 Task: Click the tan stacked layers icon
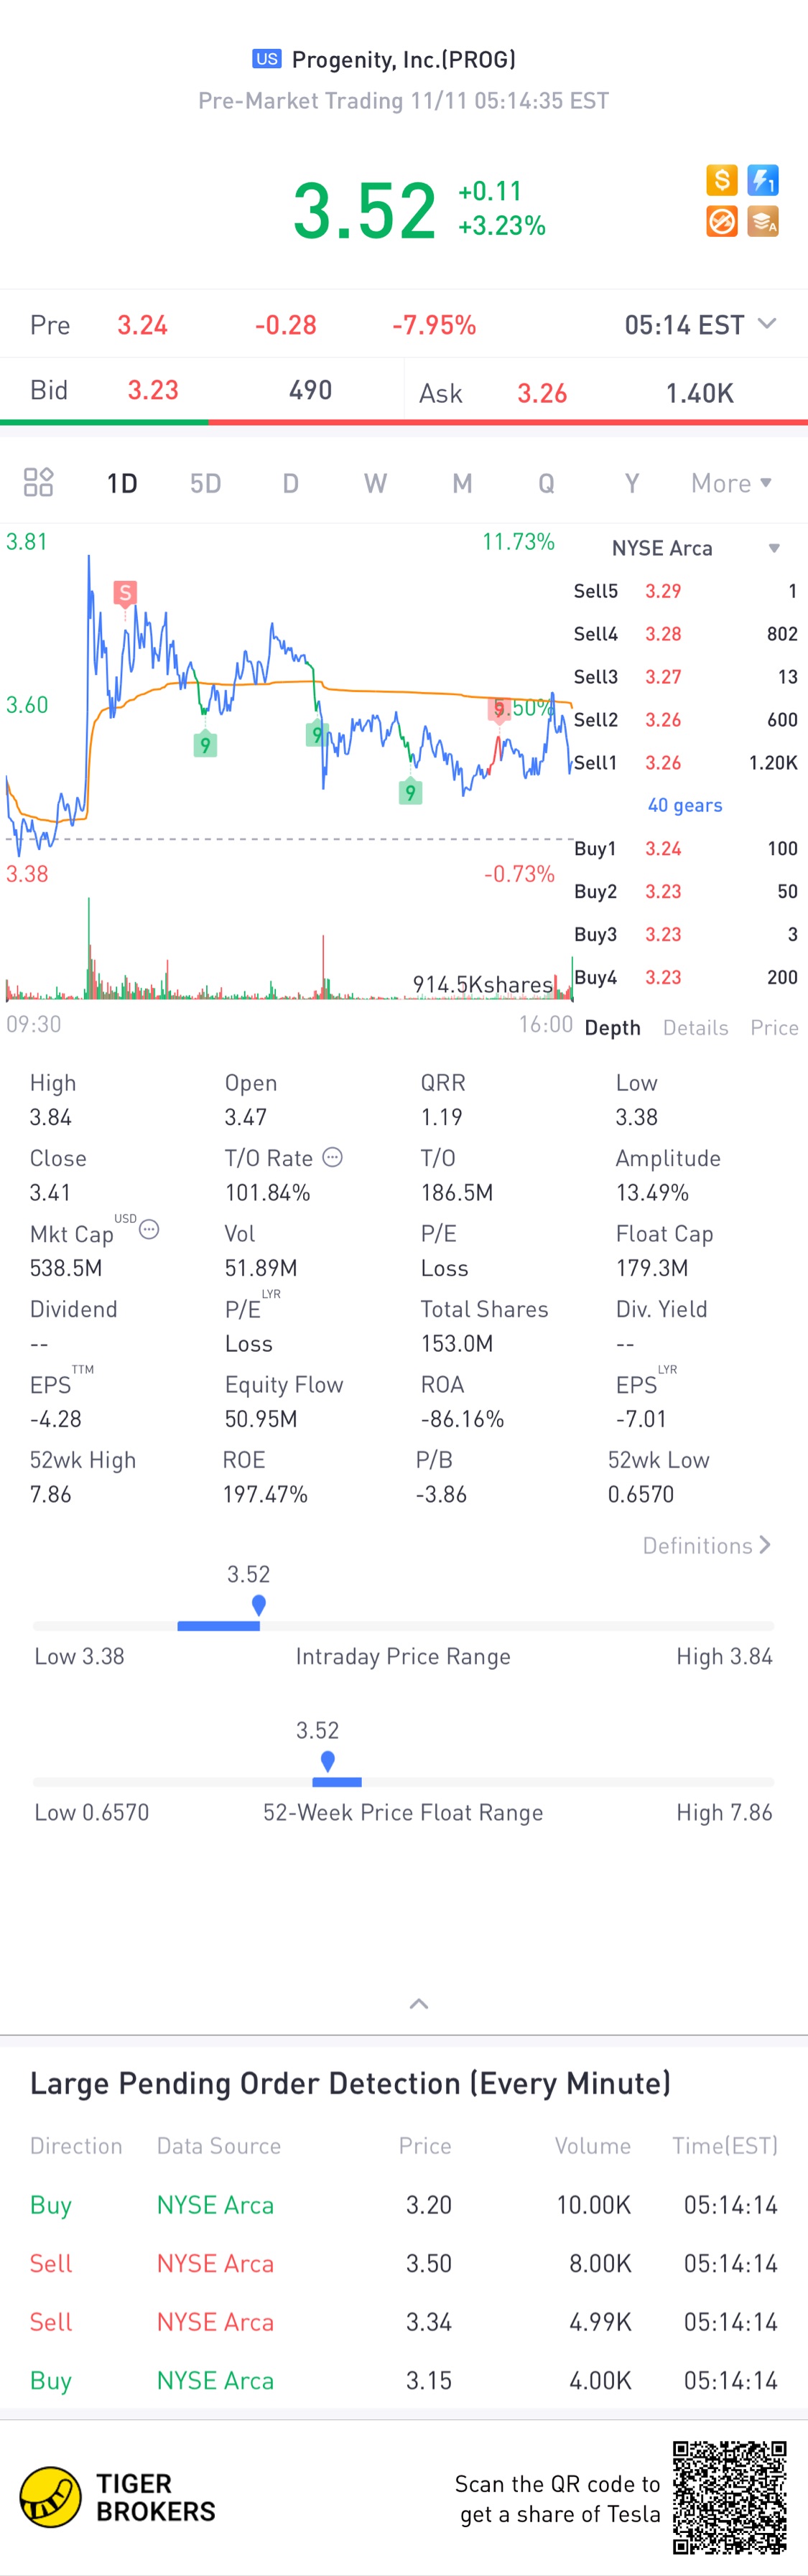pos(763,221)
